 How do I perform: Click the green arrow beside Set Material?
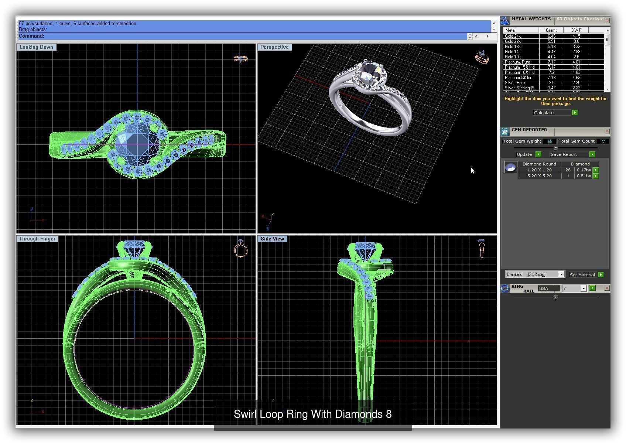coord(601,274)
